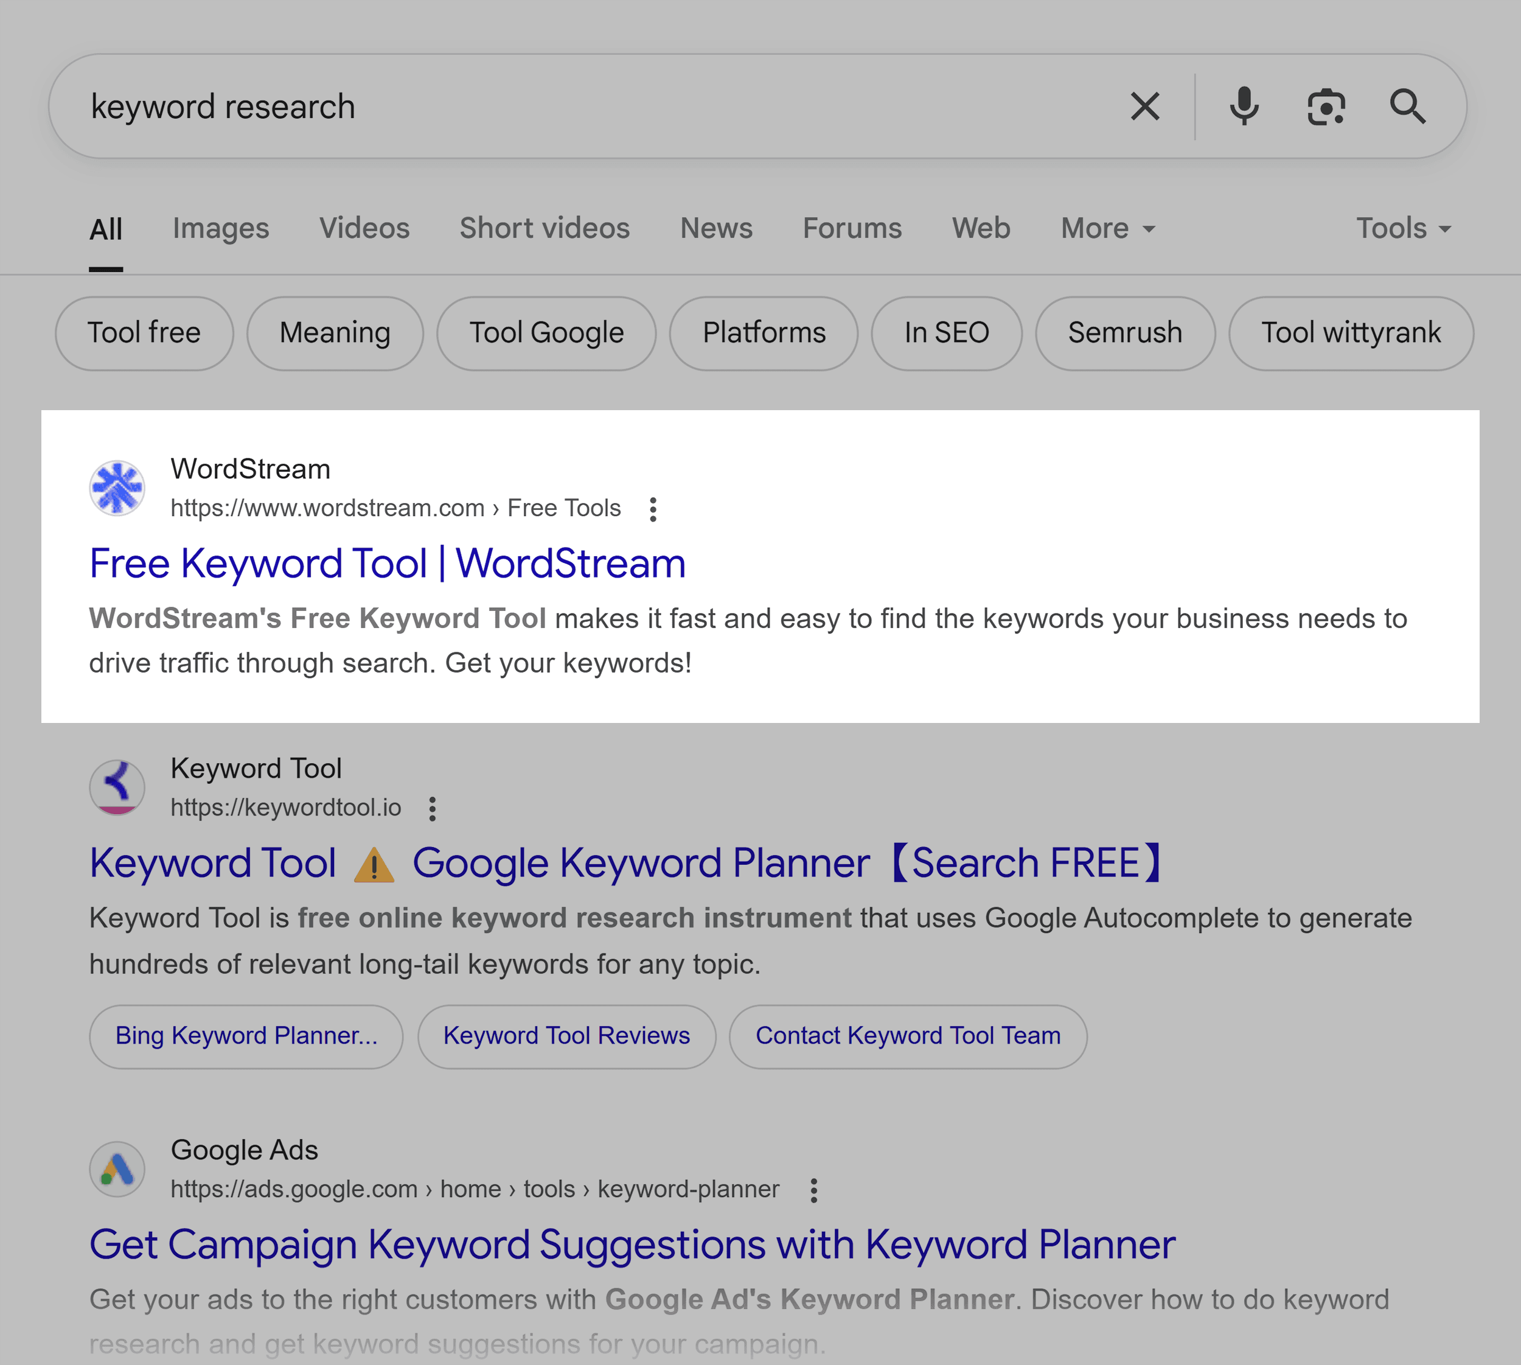Click the magnifying glass search icon
This screenshot has width=1521, height=1365.
pos(1408,106)
